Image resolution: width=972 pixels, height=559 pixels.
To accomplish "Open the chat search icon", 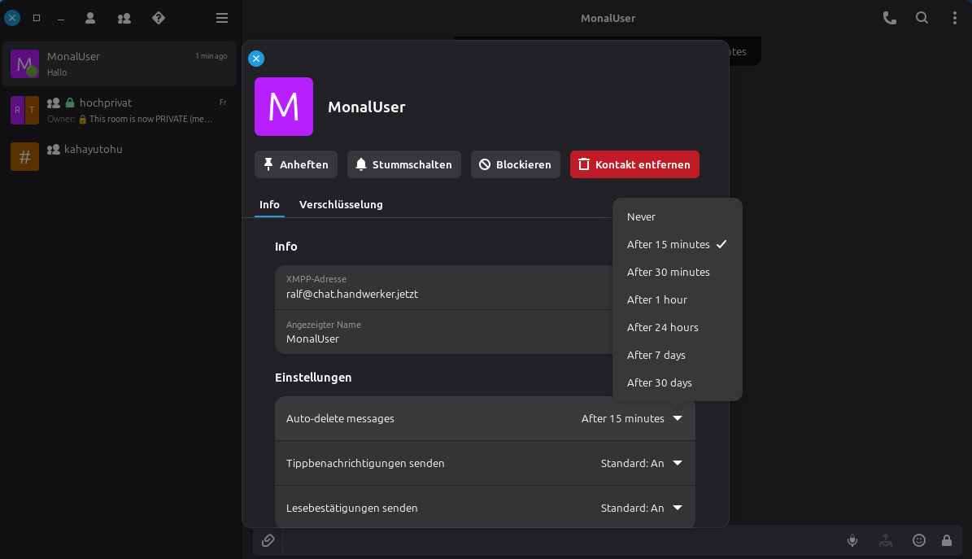I will click(x=922, y=18).
